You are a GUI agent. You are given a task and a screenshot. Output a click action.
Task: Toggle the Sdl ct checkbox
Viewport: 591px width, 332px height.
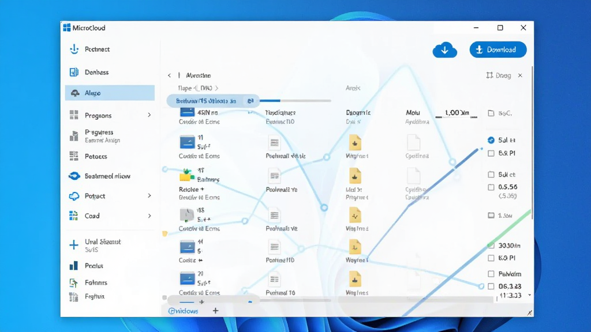491,174
